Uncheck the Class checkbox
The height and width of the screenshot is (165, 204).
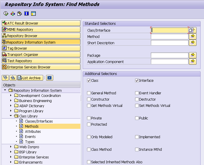[89, 81]
